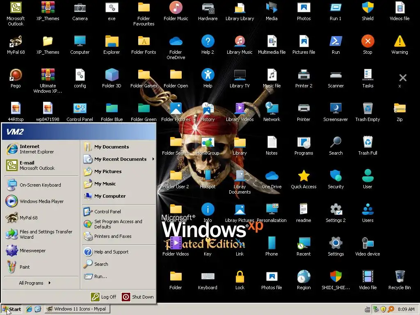Launch Windows Media Player from Start menu
Viewport: 420px width, 315px height.
(41, 201)
